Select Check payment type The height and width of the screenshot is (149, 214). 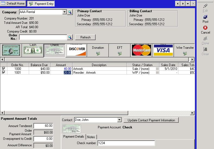tap(55, 50)
